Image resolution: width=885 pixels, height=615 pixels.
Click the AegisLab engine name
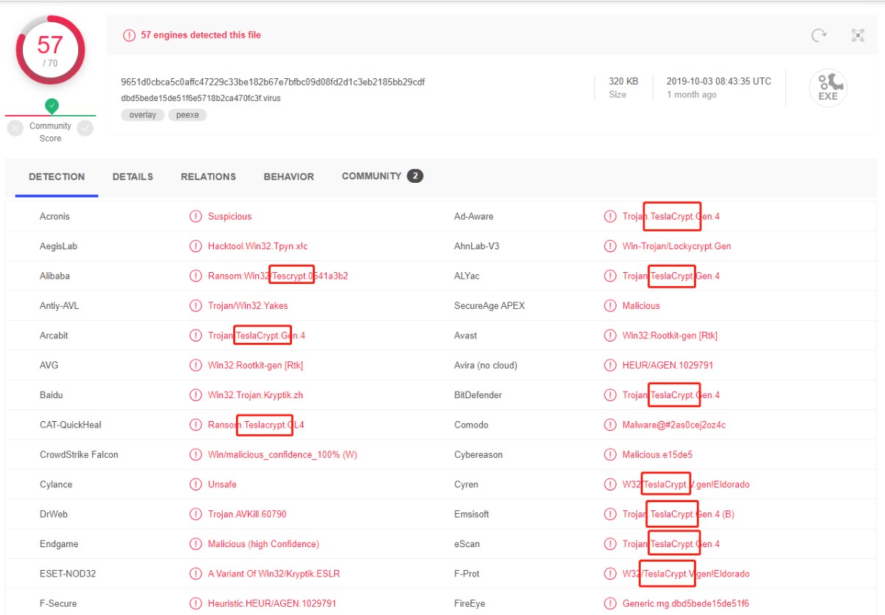(58, 246)
